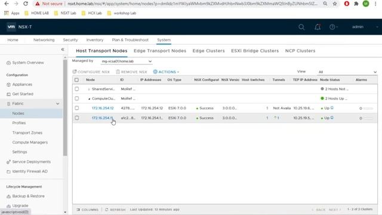Click the Up status info icon for 172.16.254.11
382x215 pixels.
(332, 118)
